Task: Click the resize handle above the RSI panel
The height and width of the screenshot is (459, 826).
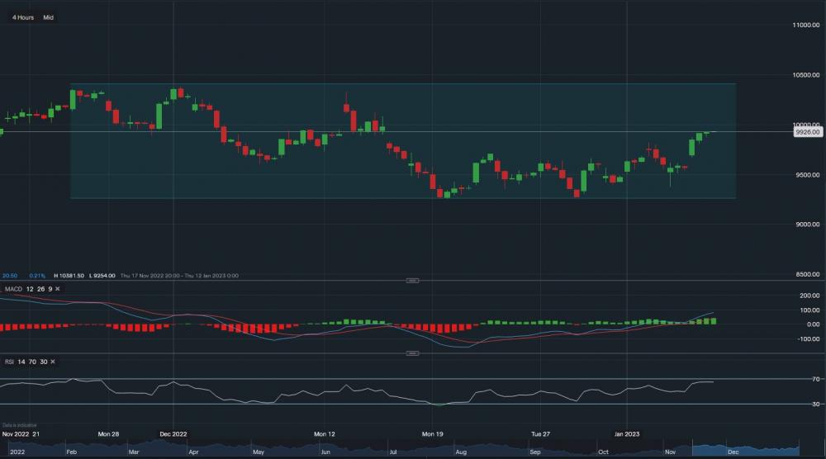Action: tap(412, 354)
